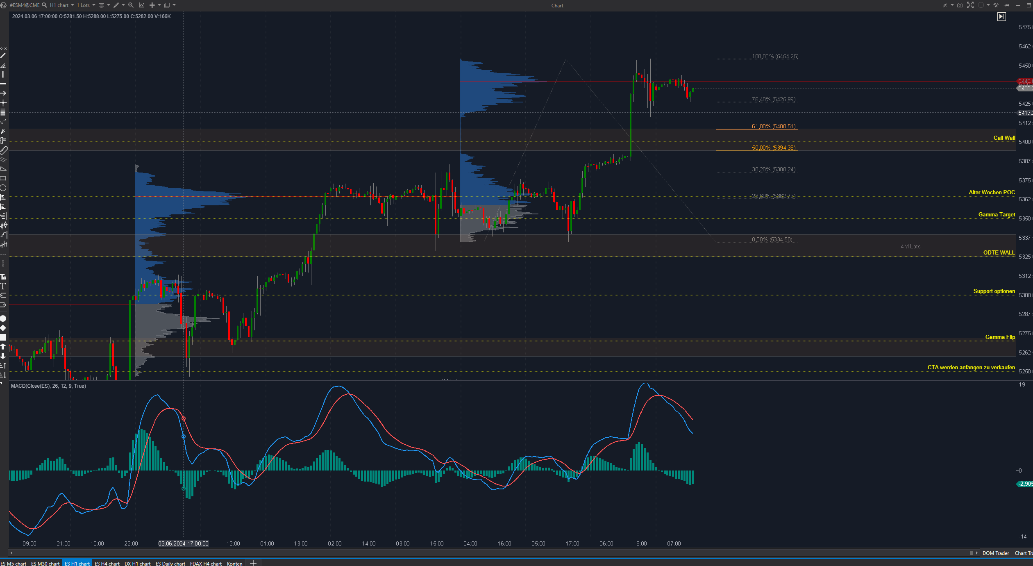Toggle auto-scroll to the latest bar
The image size is (1033, 566).
pyautogui.click(x=1001, y=16)
